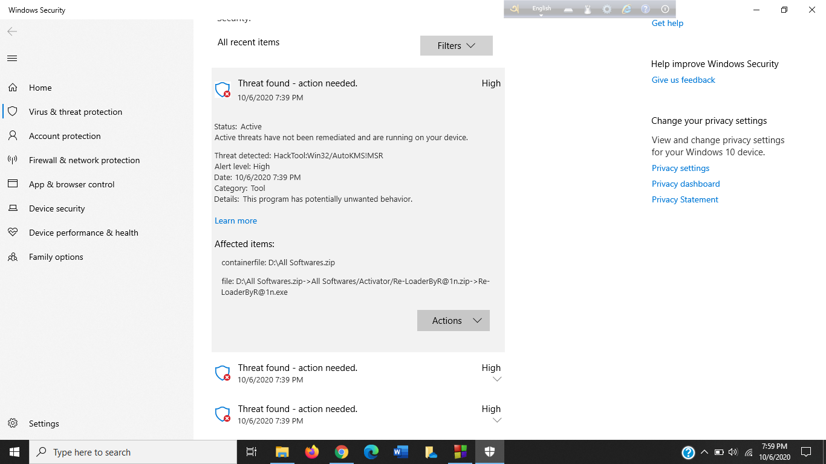Click the taskbar search box
Viewport: 826px width, 464px height.
tap(133, 452)
